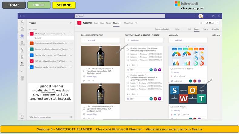Screen dimensions: 239x134
Task: Complete Monthly supplies task circle
Action: tap(128, 77)
